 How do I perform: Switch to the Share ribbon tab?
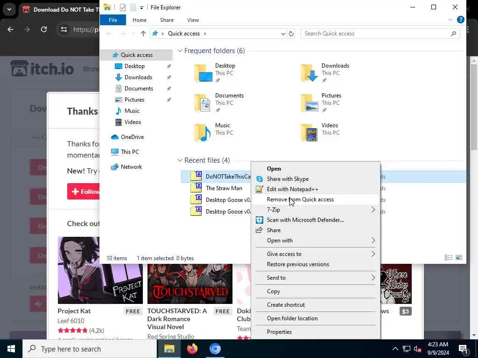pos(167,20)
